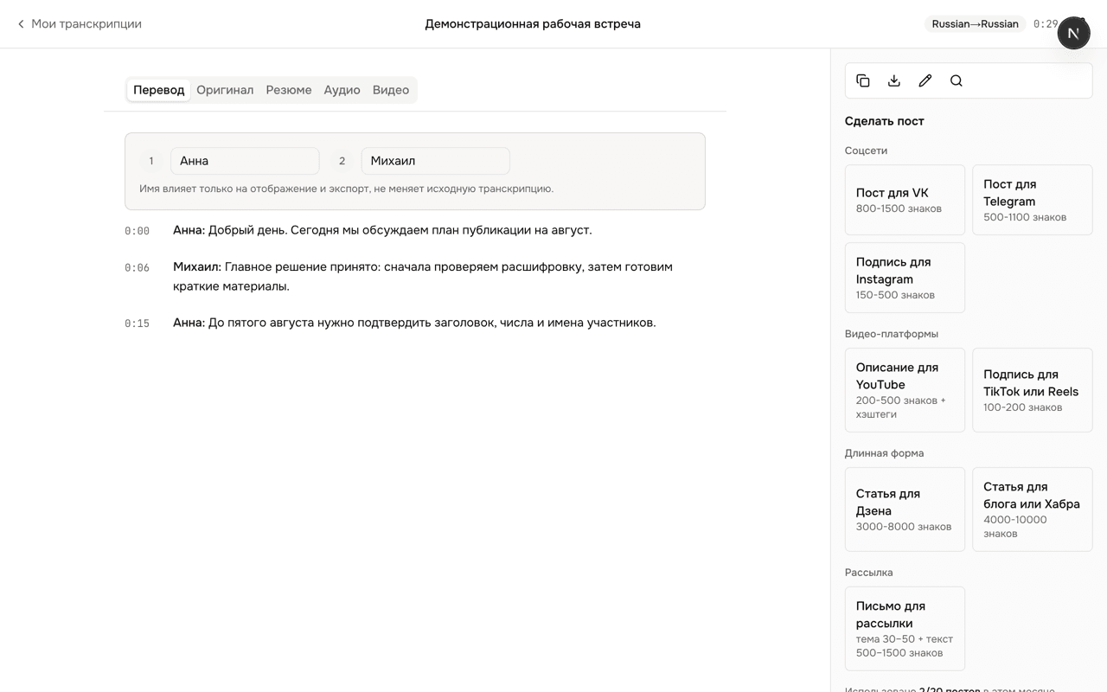Viewport: 1107px width, 692px height.
Task: Generate Статья для блога или Хабра
Action: coord(1033,509)
